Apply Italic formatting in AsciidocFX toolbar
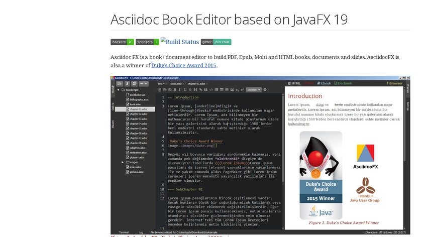Image resolution: width=422 pixels, height=237 pixels. pyautogui.click(x=179, y=90)
